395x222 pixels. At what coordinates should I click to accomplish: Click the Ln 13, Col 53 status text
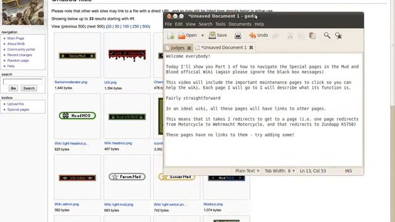(x=313, y=171)
